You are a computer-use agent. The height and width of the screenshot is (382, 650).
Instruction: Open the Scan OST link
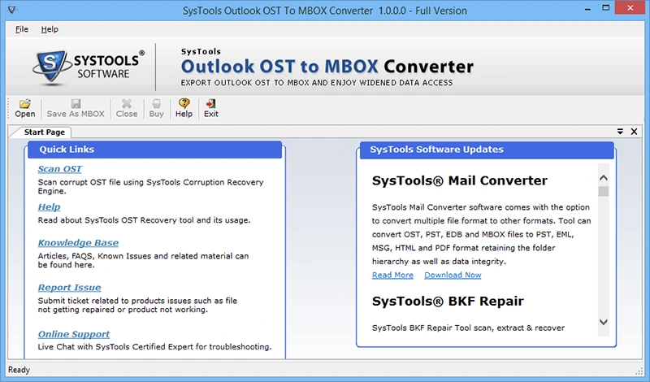(x=59, y=169)
